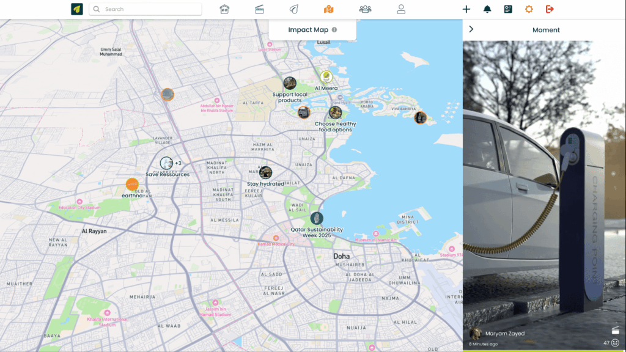Open Maryam Zayed's profile name
Screen dimensions: 626x352
505,334
